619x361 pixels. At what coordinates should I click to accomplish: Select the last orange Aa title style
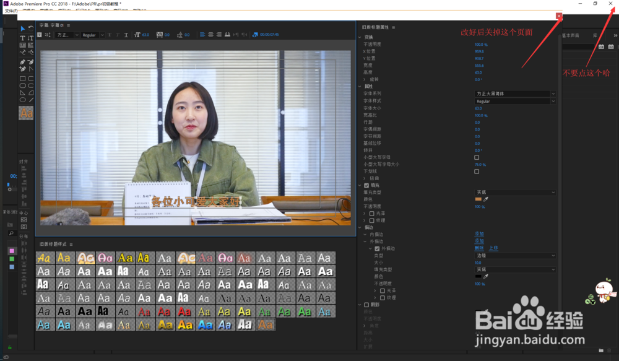point(266,324)
